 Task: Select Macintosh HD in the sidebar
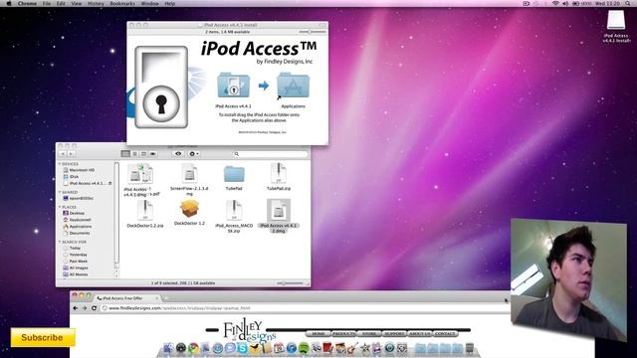(79, 170)
